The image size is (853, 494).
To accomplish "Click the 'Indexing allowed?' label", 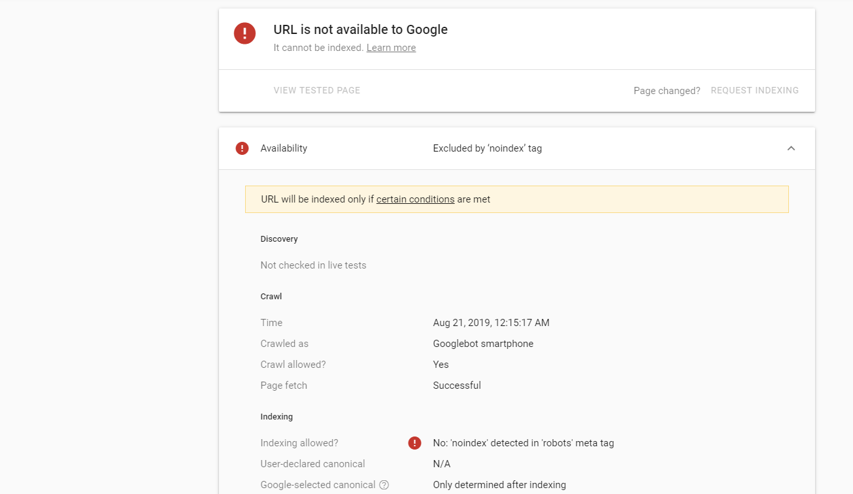I will point(299,443).
